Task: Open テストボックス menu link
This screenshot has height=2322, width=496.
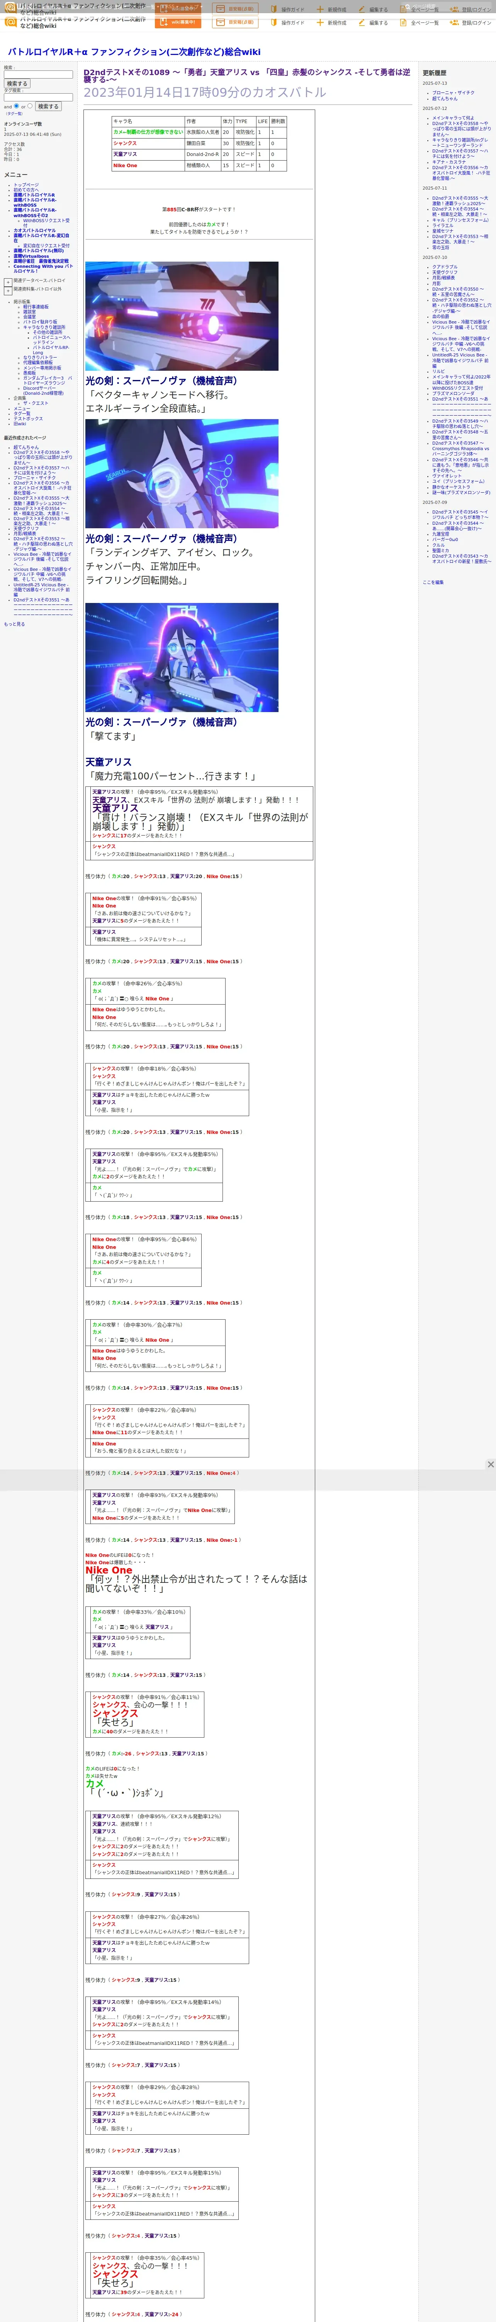Action: tap(28, 418)
